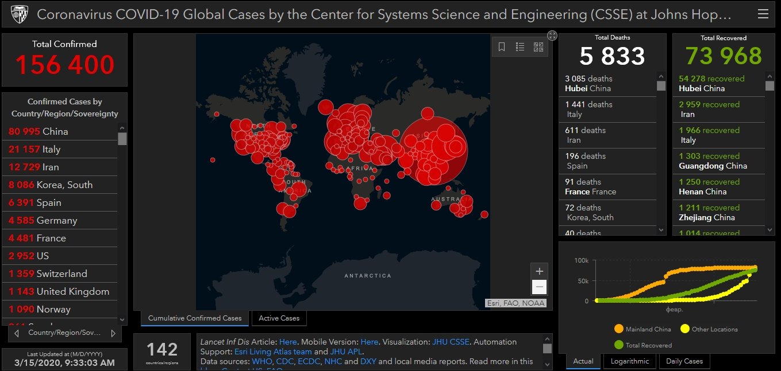Show the map legend list
Screen dimensions: 781x371
click(520, 47)
